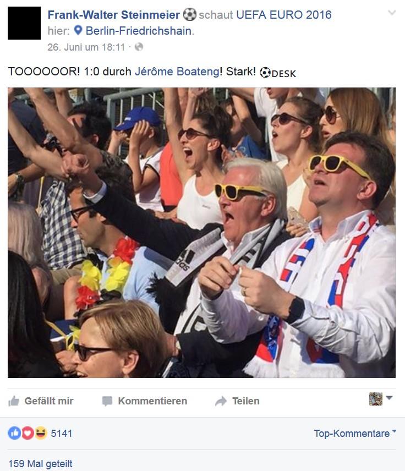The width and height of the screenshot is (405, 471).
Task: Click the location pin icon
Action: 78,30
